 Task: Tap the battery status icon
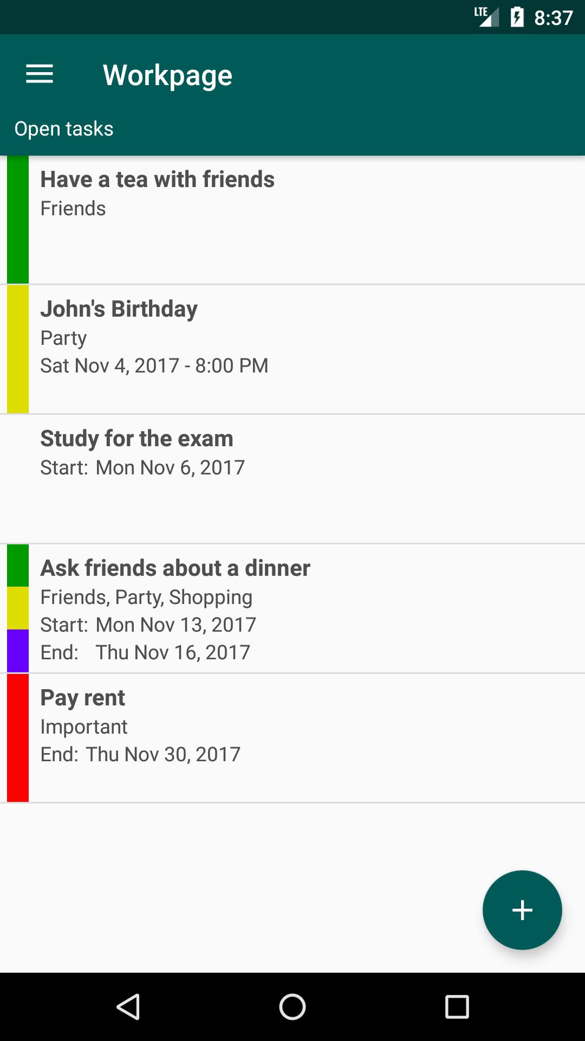(x=517, y=17)
